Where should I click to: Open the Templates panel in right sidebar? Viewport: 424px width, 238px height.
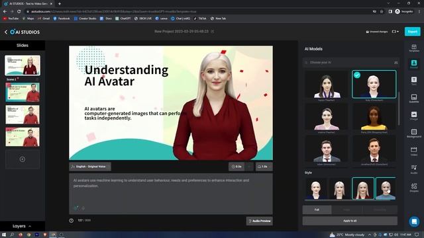point(413,48)
